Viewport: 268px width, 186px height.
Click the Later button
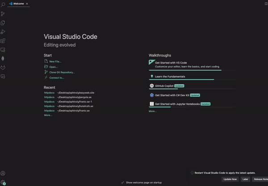[x=245, y=179]
